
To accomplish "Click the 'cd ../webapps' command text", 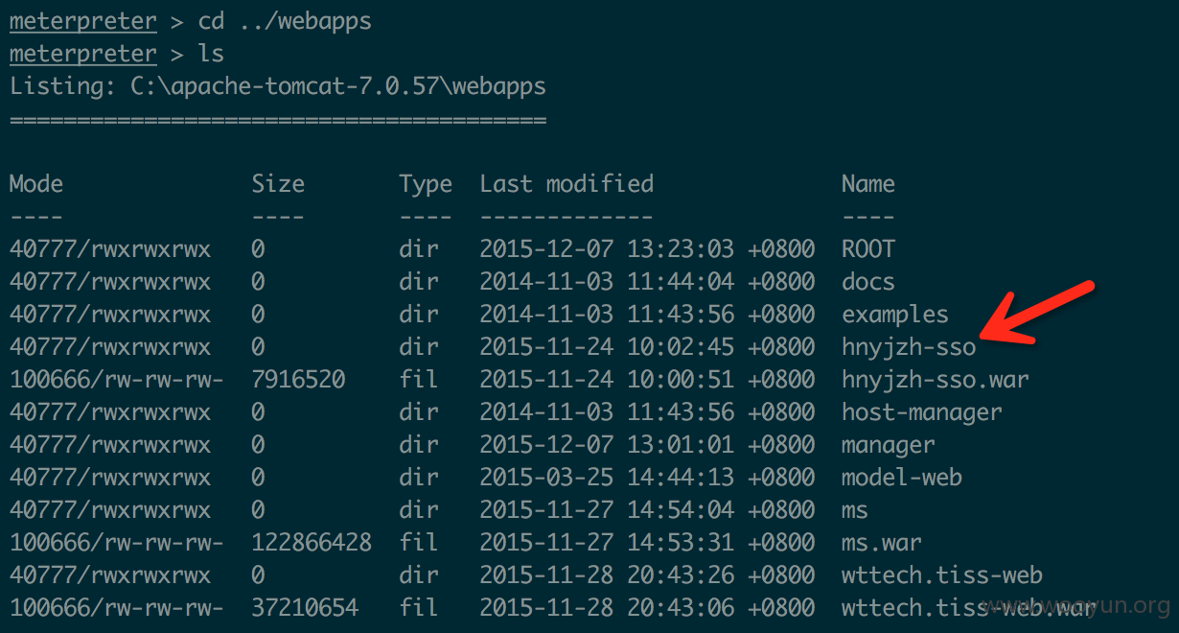I will click(285, 22).
